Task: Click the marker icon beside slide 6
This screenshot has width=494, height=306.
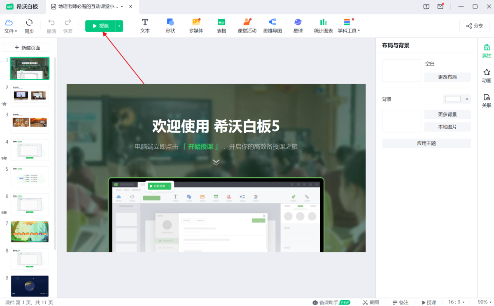Action: point(4,213)
